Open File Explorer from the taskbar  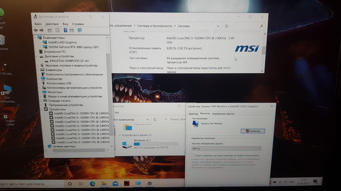point(104,183)
